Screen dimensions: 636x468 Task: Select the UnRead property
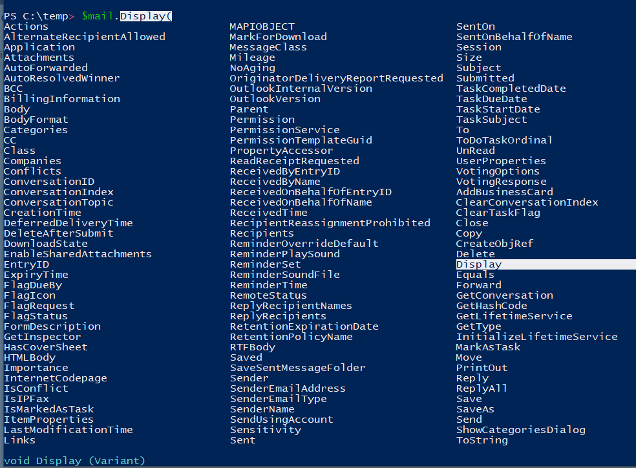pyautogui.click(x=475, y=151)
